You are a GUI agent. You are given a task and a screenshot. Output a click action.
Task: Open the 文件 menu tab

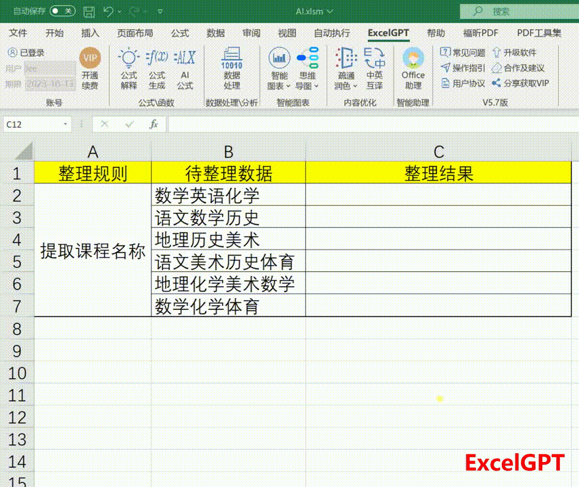tap(18, 33)
